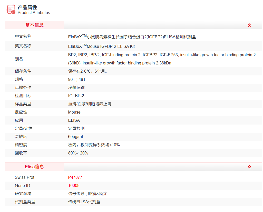Screen dimensions: 263x212
Task: Click the Product Attributes document icon
Action: (11, 9)
